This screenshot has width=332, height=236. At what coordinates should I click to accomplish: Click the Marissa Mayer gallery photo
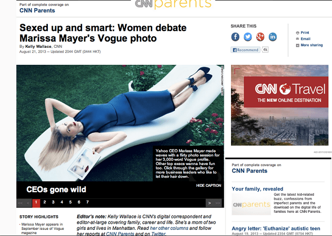click(120, 123)
